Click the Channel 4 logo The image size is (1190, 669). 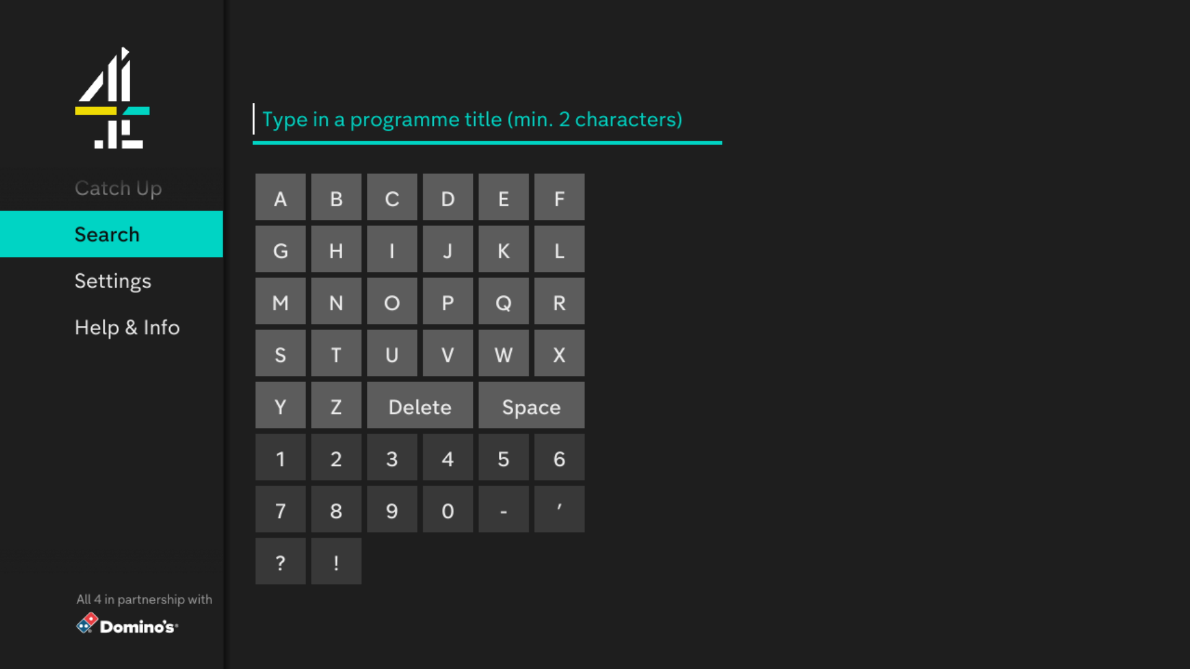click(112, 98)
